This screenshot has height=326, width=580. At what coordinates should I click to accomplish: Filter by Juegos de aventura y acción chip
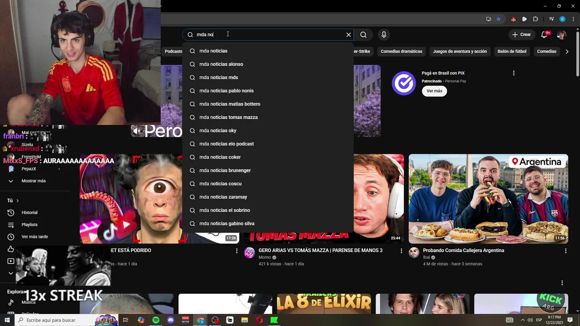(x=460, y=52)
